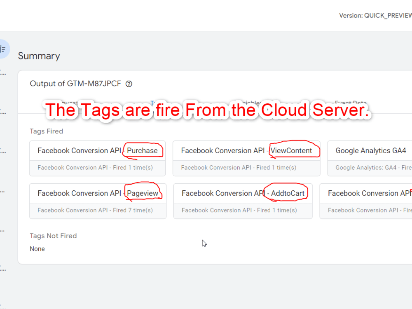
Task: Click the Summary page heading
Action: coord(39,56)
